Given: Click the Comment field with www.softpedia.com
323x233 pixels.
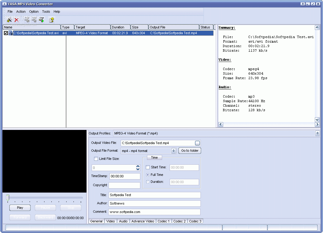Looking at the screenshot, I should point(155,212).
